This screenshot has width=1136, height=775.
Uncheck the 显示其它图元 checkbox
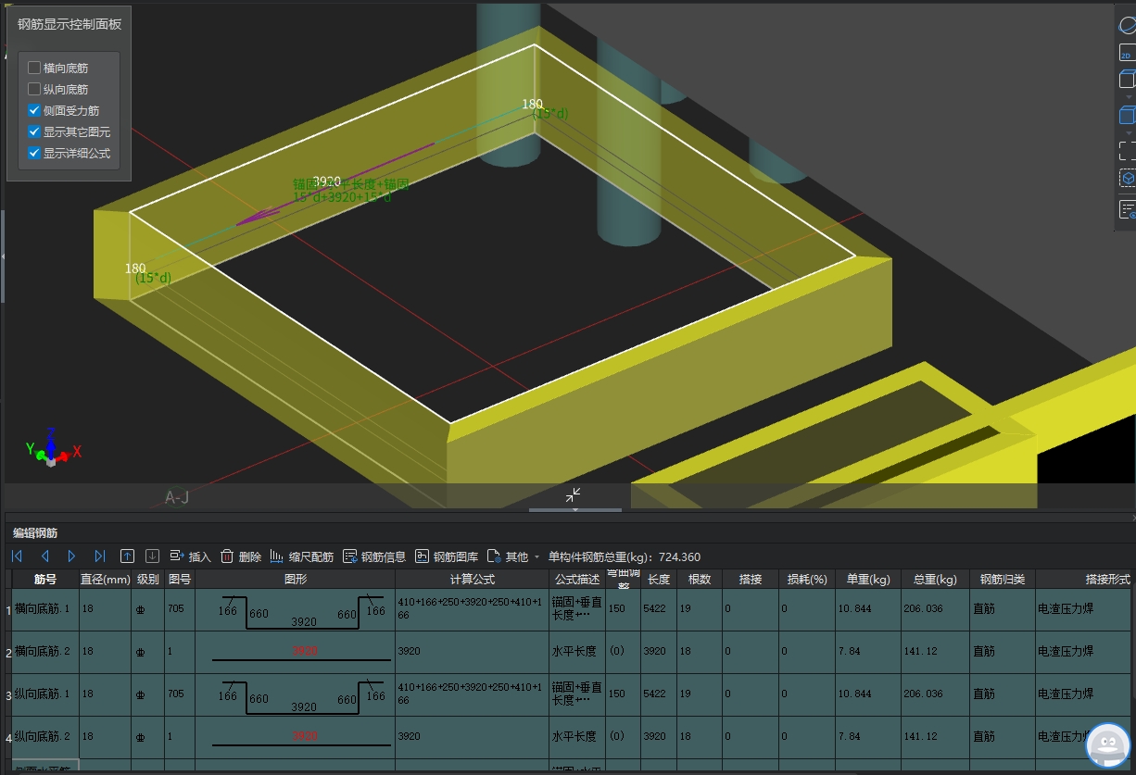click(x=34, y=131)
